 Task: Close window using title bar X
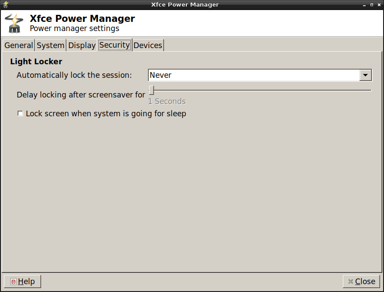tap(379, 5)
